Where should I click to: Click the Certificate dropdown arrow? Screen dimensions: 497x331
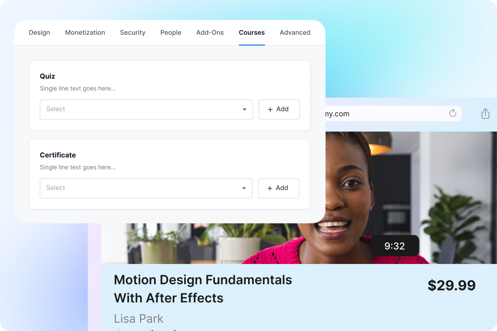244,188
